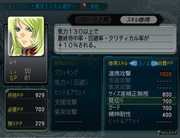The image size is (180, 138).
Task: Pick the ガード skill for 700 PP
Action: click(140, 108)
